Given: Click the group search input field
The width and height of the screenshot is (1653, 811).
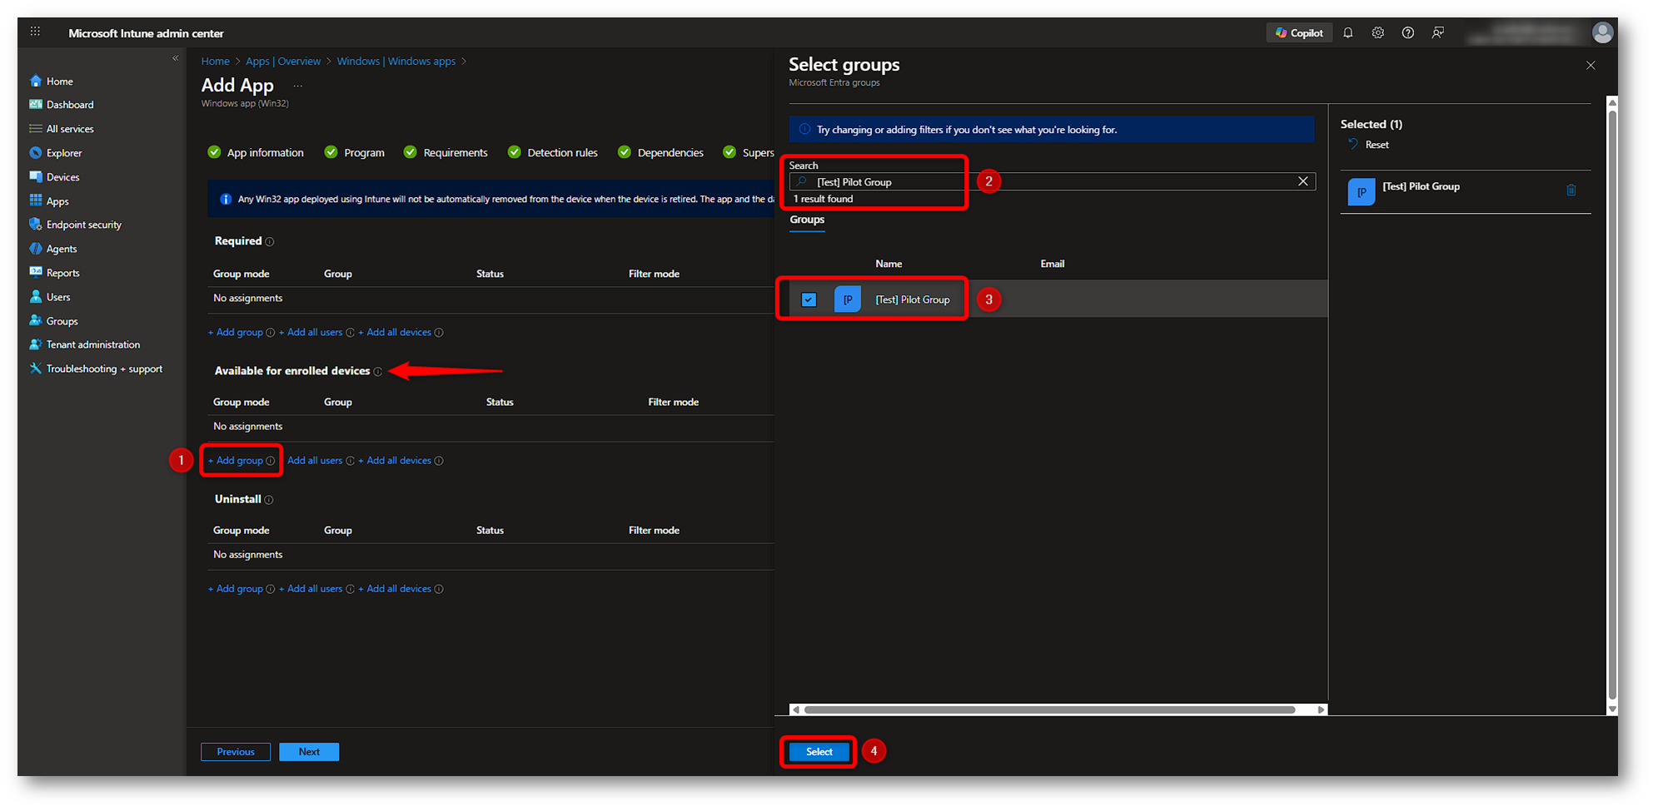Looking at the screenshot, I should (1049, 182).
